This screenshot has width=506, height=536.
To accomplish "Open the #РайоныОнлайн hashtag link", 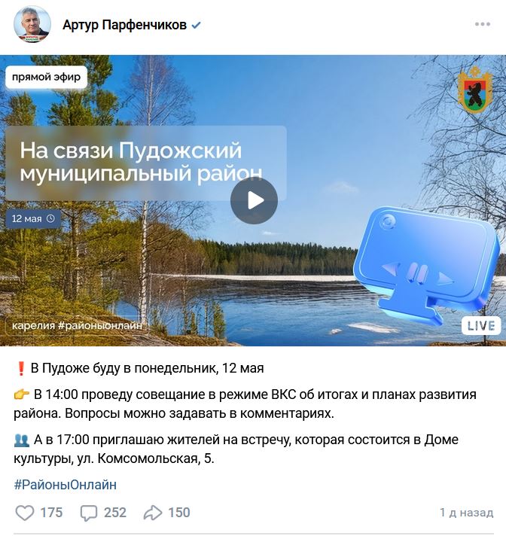I will click(x=65, y=485).
